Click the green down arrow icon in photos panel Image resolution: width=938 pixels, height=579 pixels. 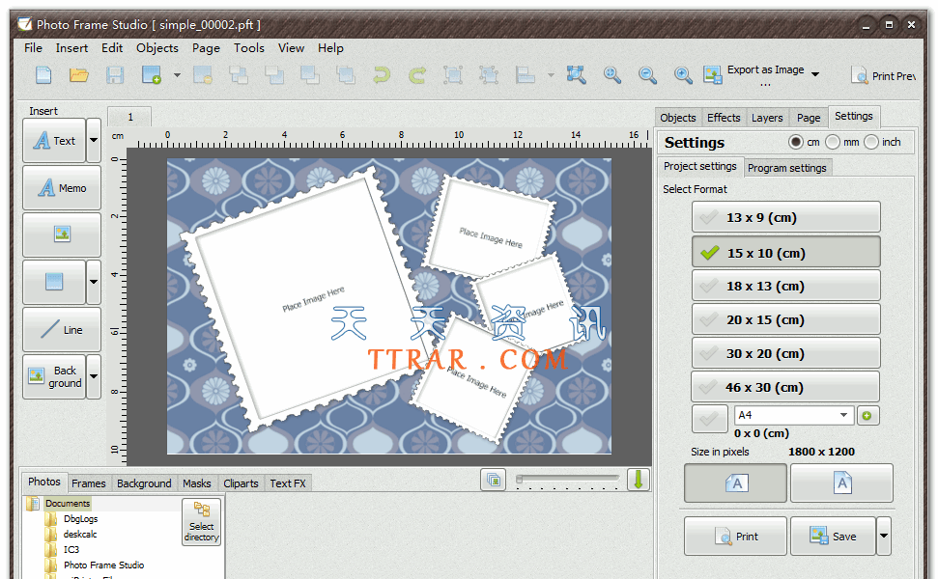[x=639, y=480]
